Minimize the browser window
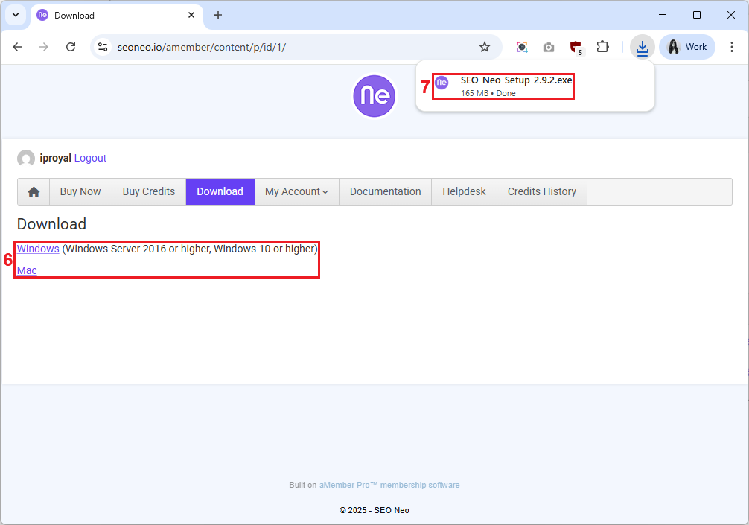The width and height of the screenshot is (749, 525). tap(663, 15)
